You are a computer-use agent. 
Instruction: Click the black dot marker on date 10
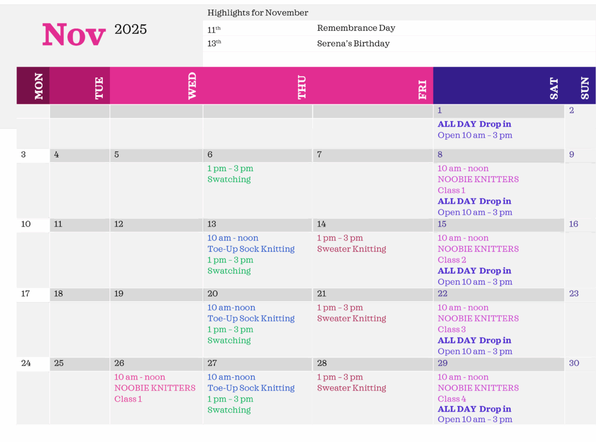pyautogui.click(x=28, y=224)
